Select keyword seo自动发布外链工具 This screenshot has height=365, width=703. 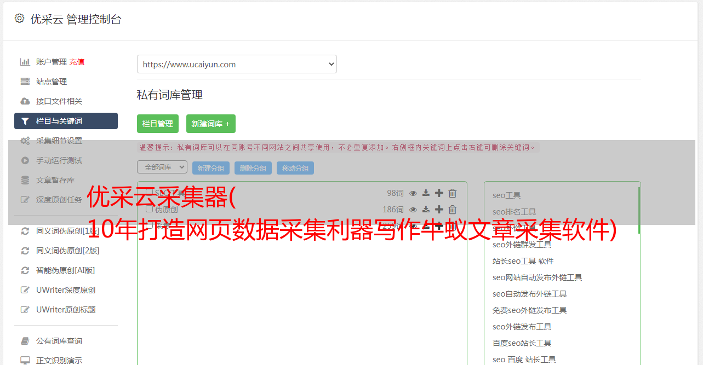click(530, 294)
